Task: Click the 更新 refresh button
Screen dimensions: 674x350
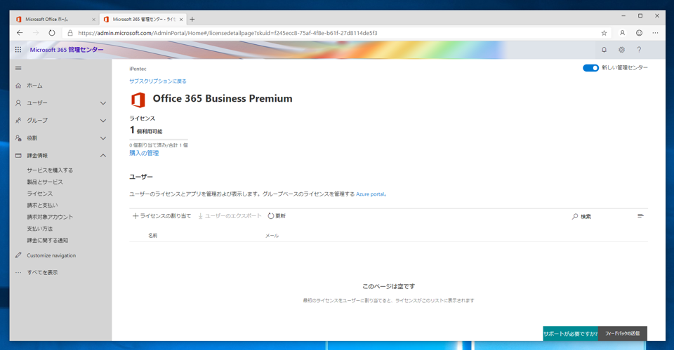Action: [x=277, y=216]
